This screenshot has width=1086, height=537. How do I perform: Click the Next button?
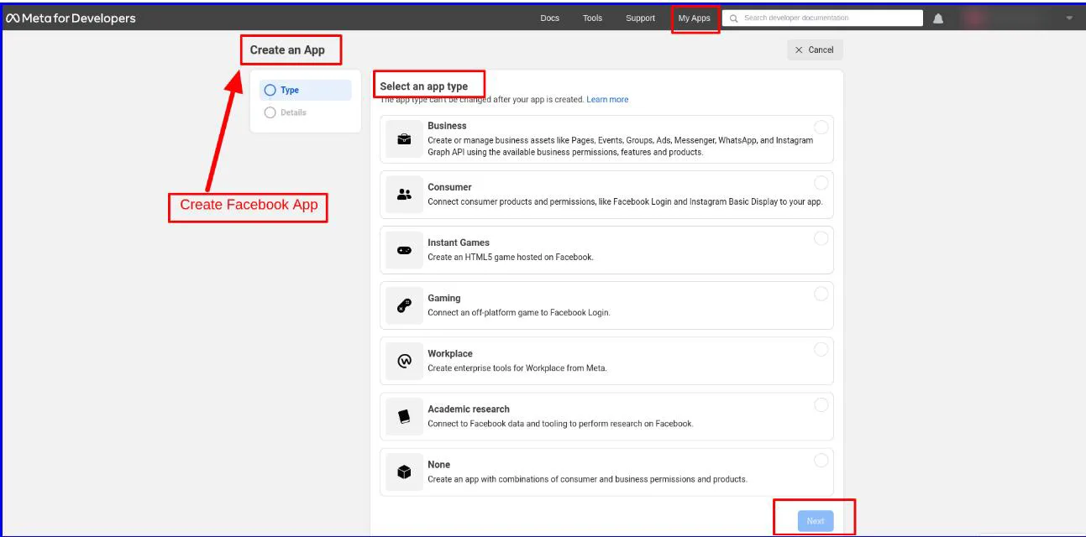coord(816,521)
